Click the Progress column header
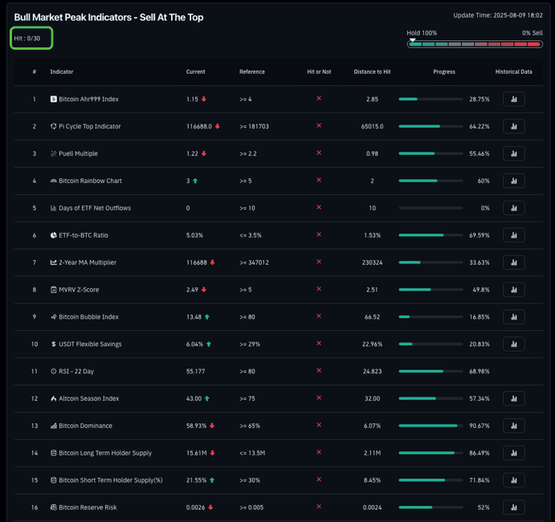The width and height of the screenshot is (555, 522). (x=443, y=71)
